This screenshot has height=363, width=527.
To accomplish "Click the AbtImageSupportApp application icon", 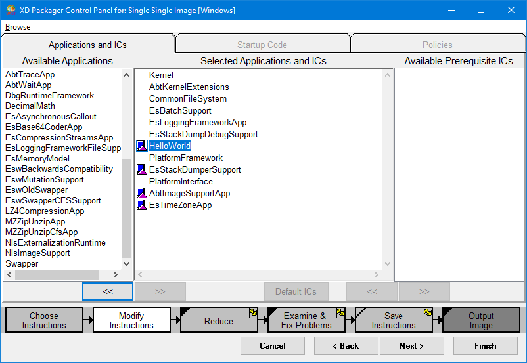I will click(x=141, y=194).
